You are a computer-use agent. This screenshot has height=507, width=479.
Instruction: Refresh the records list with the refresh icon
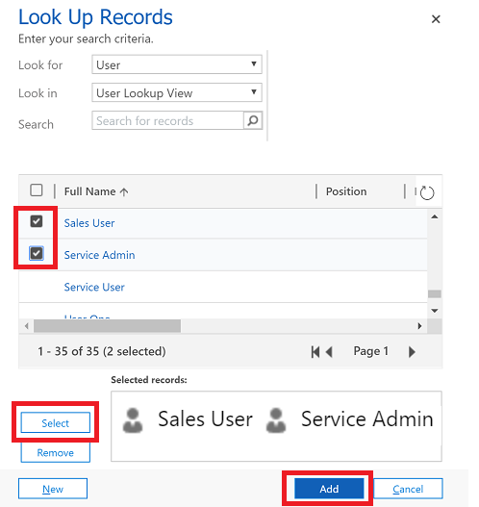(427, 192)
